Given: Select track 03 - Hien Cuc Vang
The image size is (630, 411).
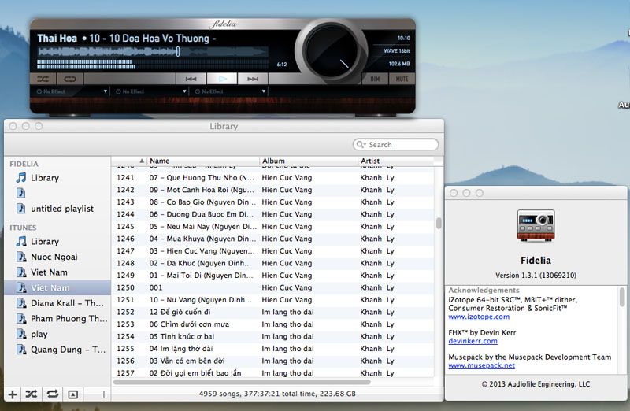Looking at the screenshot, I should (272, 250).
